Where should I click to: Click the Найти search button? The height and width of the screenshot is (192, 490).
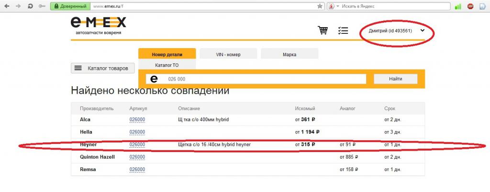click(396, 79)
